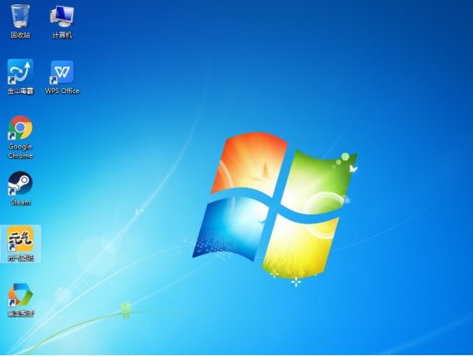Screen dimensions: 473x356
Task: Select the Recycle Bin (回收站) icon
Action: coord(21,15)
